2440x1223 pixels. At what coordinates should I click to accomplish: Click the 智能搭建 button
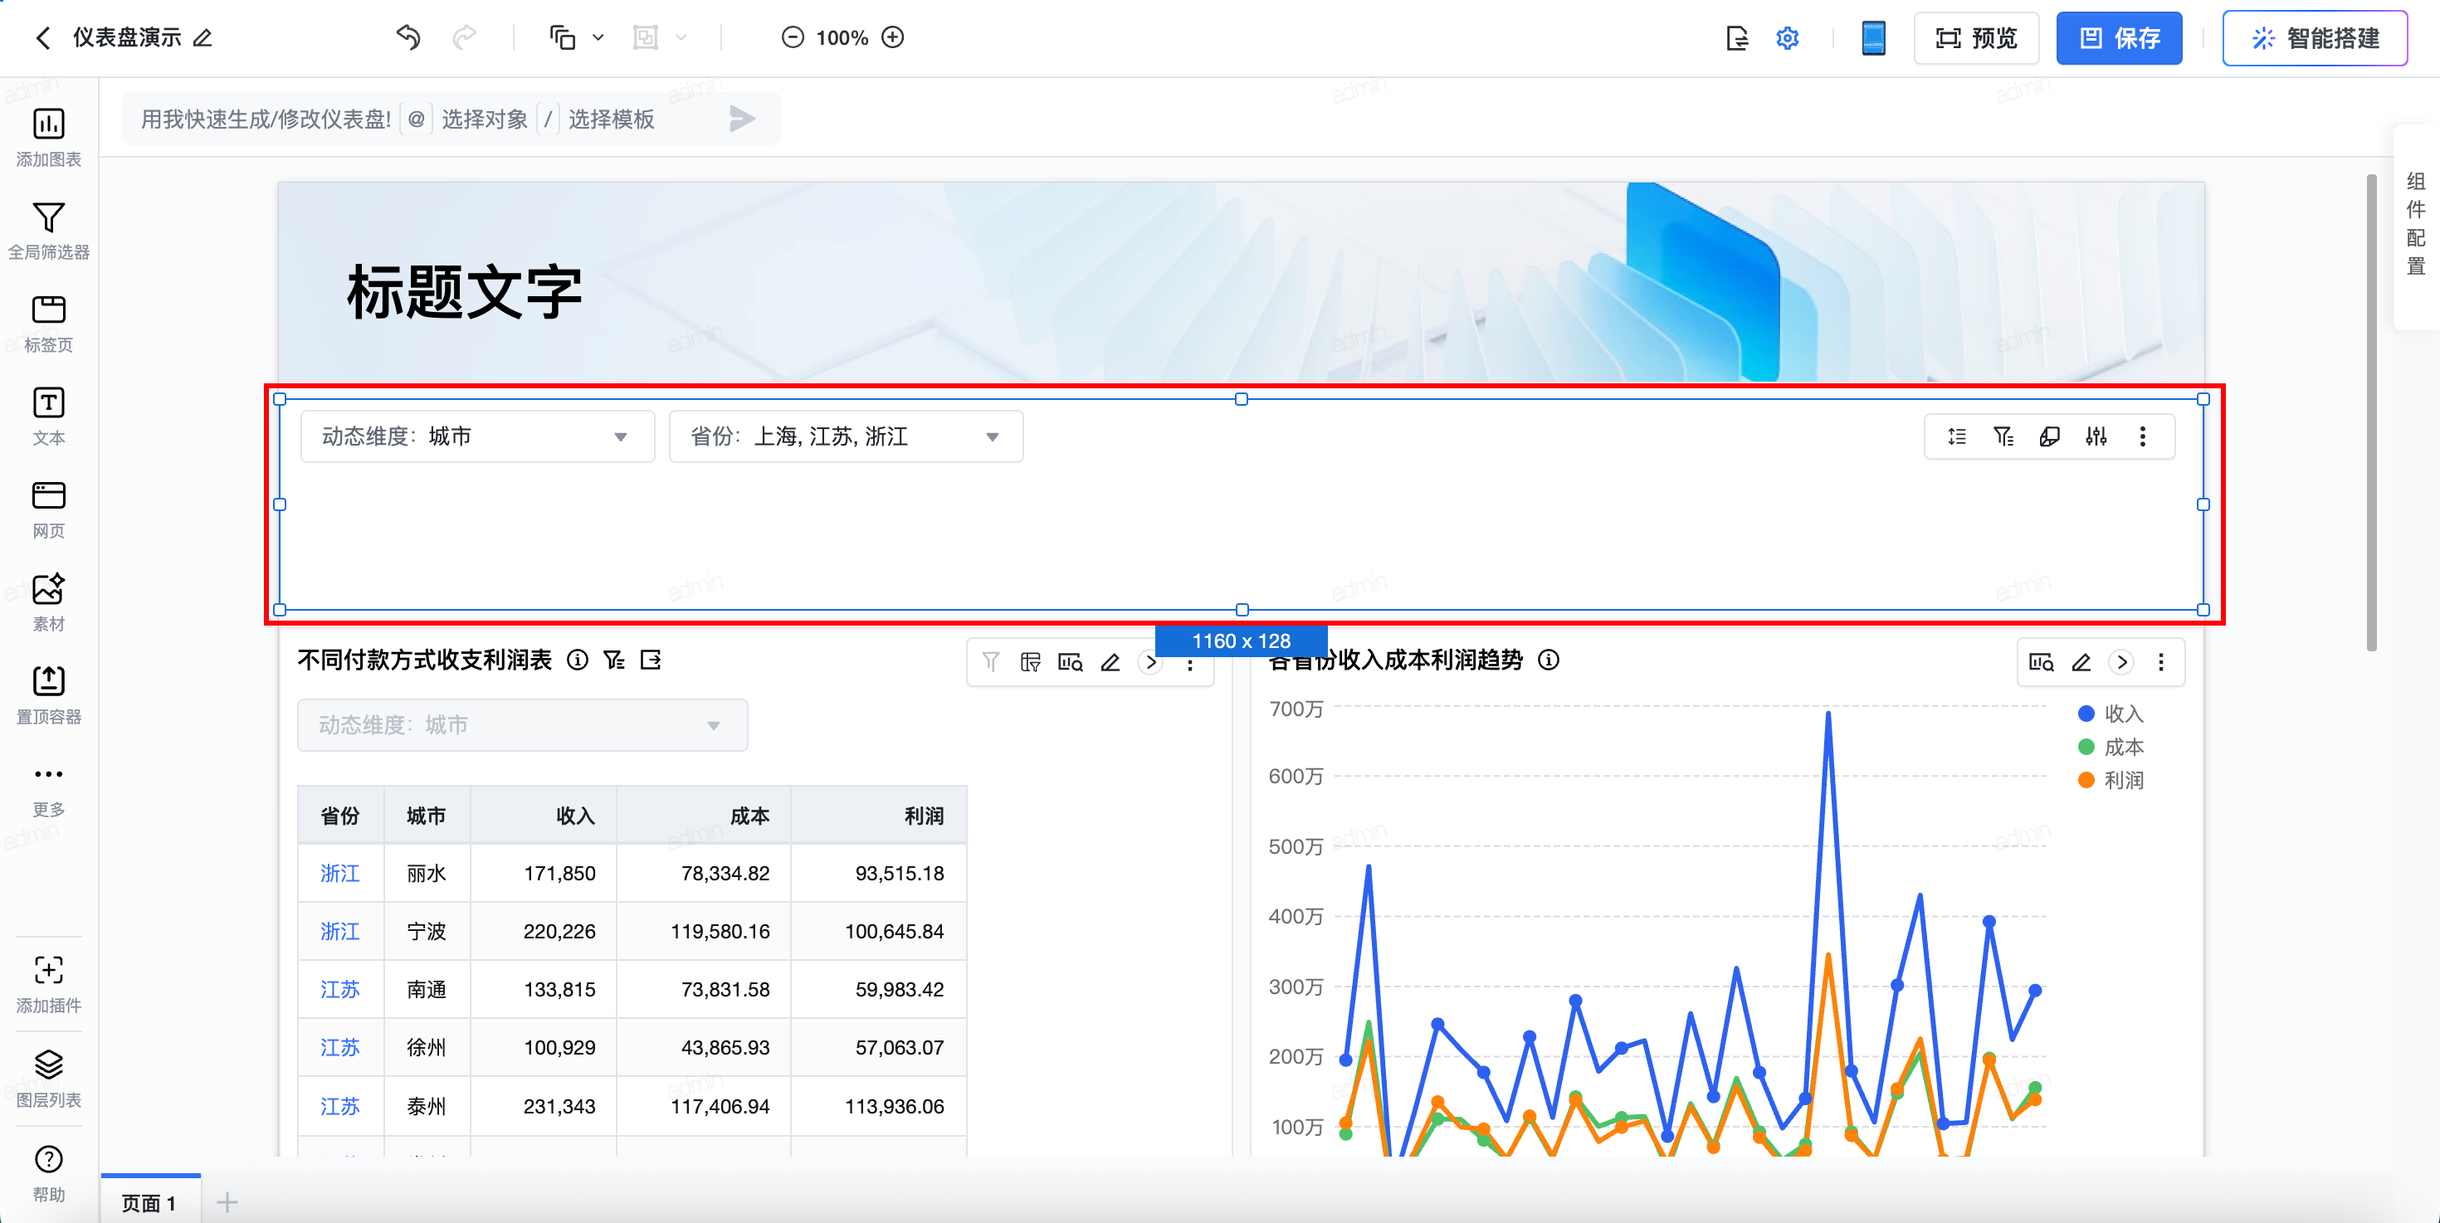[x=2314, y=38]
